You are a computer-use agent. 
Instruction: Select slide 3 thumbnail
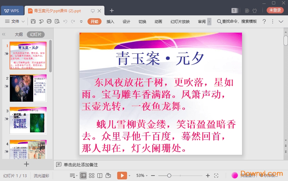28,121
